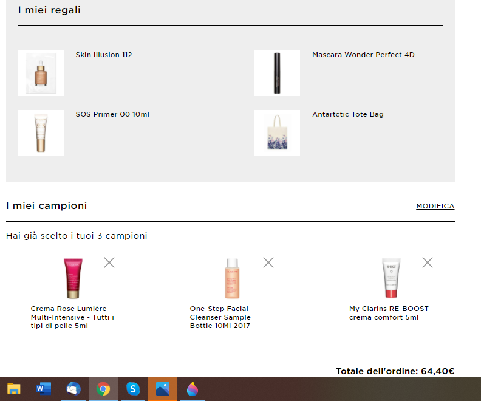The image size is (481, 401).
Task: Open Microsoft Word from the taskbar
Action: pyautogui.click(x=44, y=389)
